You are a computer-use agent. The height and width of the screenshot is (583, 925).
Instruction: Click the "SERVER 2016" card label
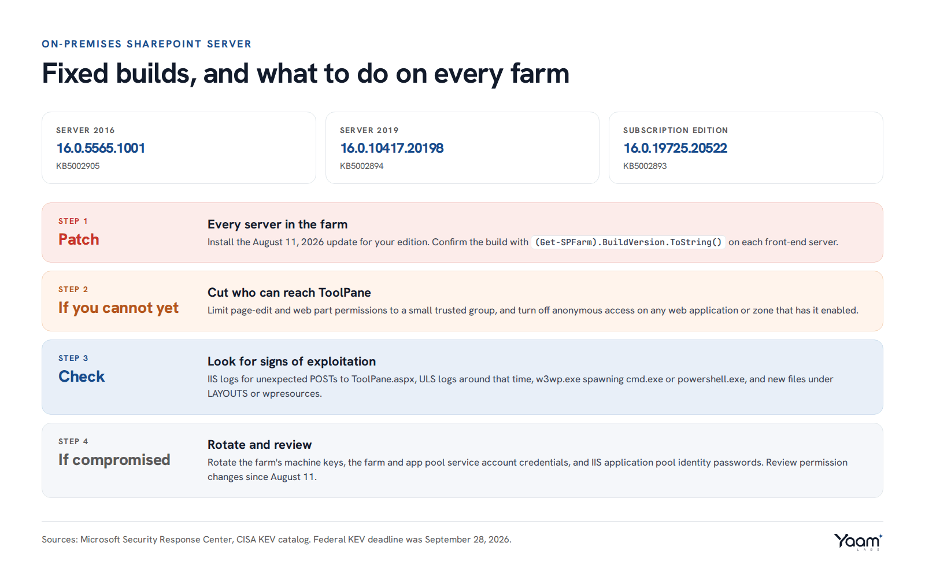coord(86,130)
